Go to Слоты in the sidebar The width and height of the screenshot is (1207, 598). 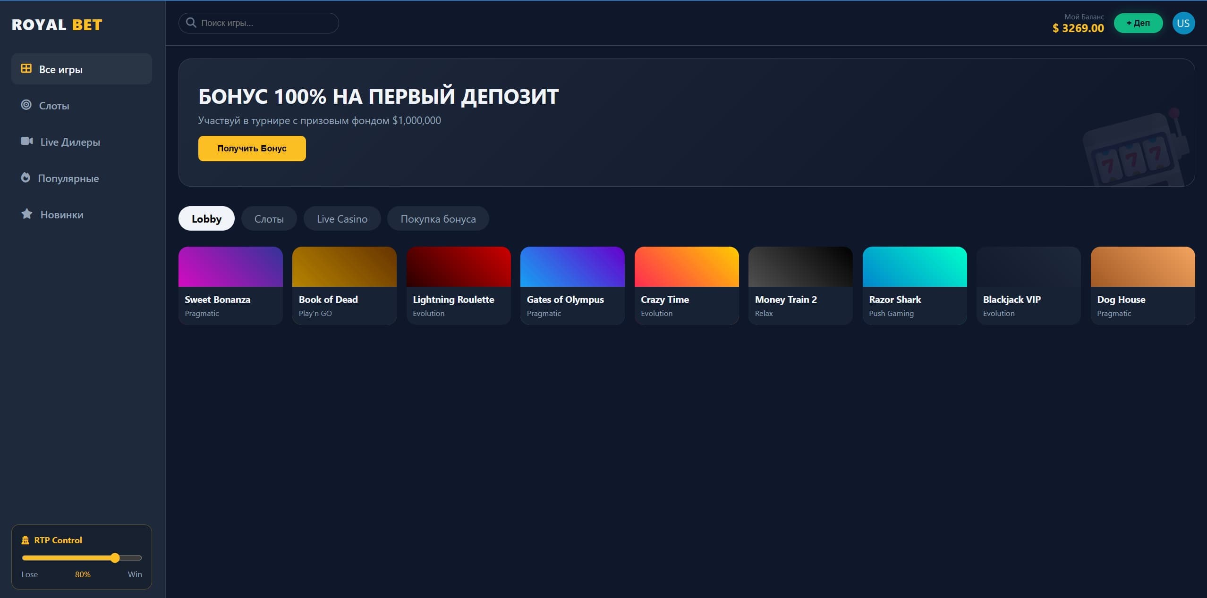[82, 105]
